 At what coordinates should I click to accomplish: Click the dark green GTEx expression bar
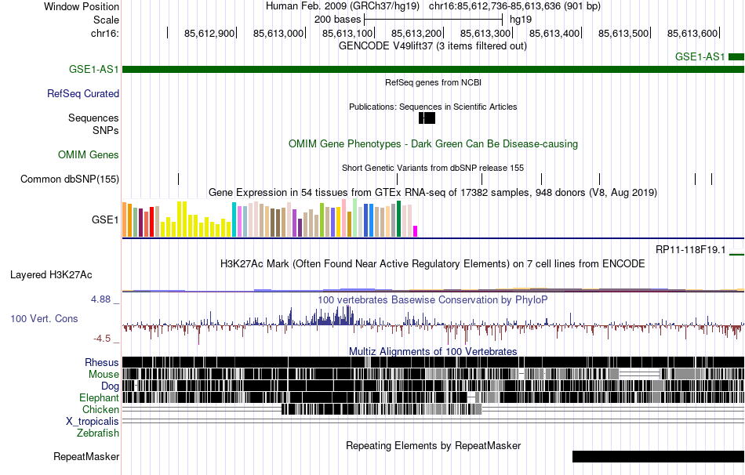tap(398, 219)
